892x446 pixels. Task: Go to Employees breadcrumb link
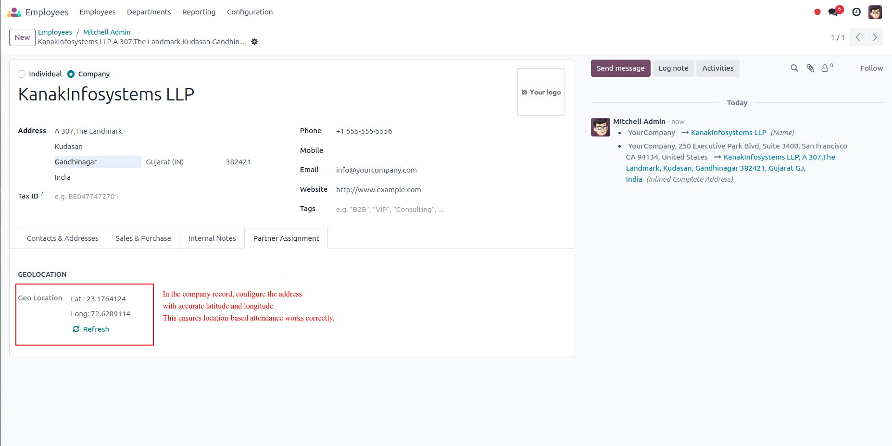[x=55, y=32]
